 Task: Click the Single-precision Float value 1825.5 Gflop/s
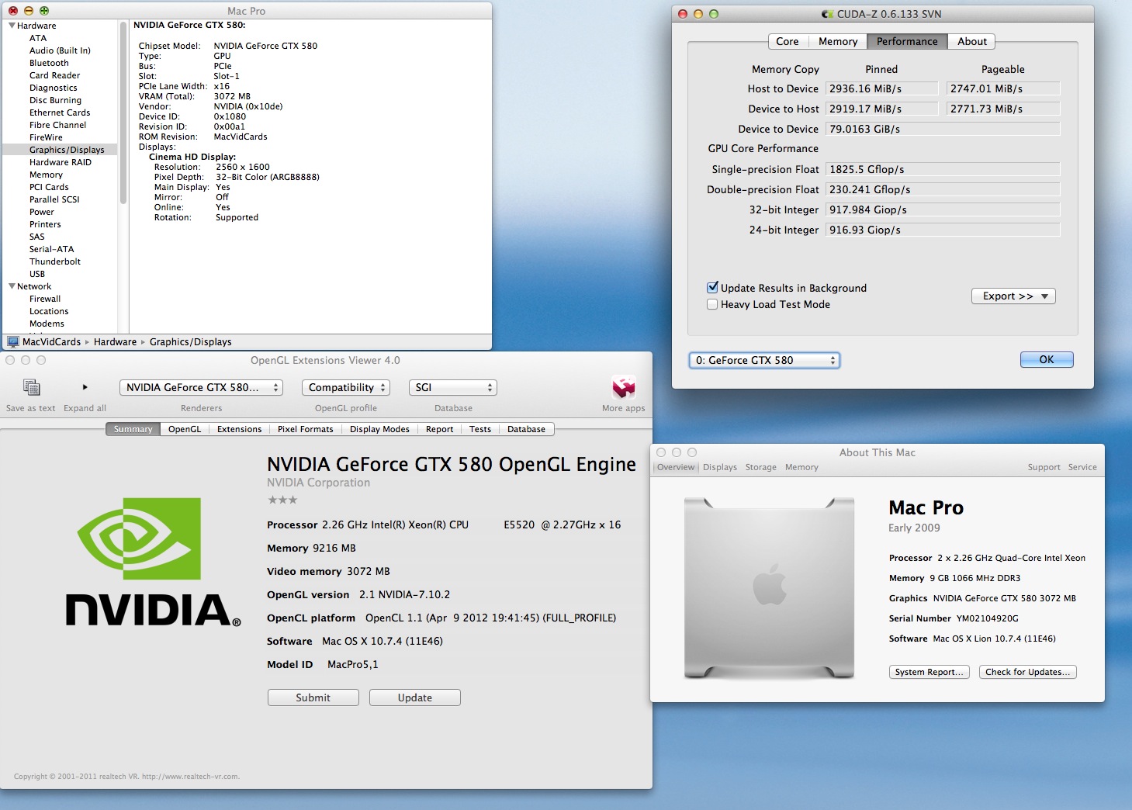pos(943,169)
